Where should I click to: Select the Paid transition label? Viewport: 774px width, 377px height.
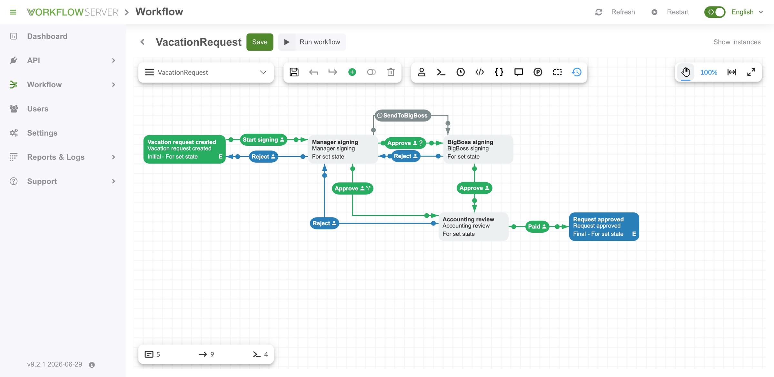click(x=537, y=227)
